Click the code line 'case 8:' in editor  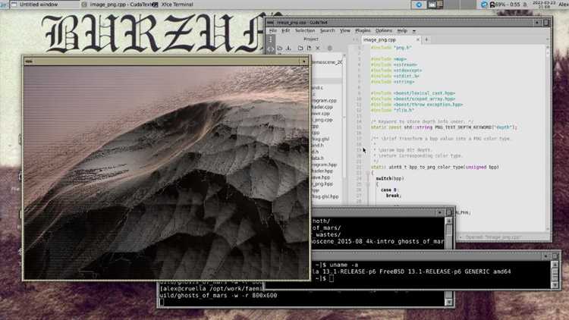pyautogui.click(x=389, y=190)
